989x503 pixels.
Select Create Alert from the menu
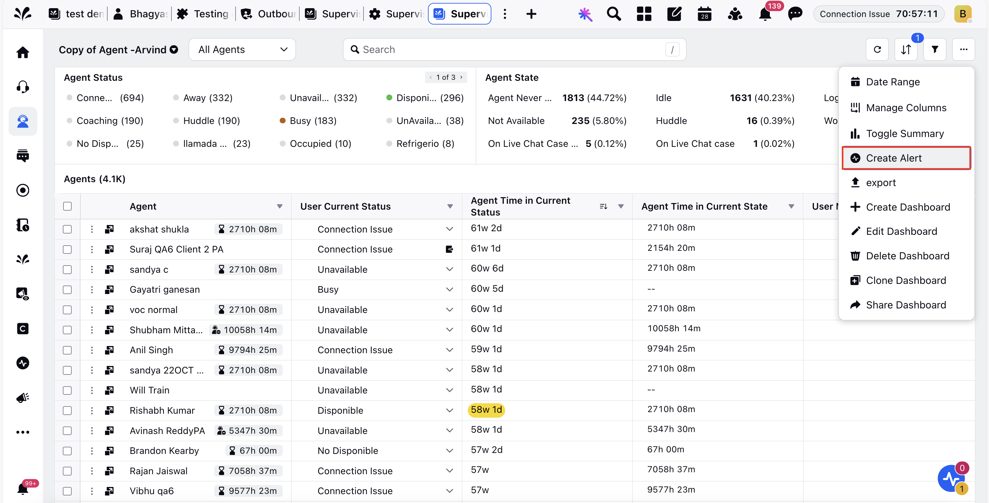click(906, 158)
